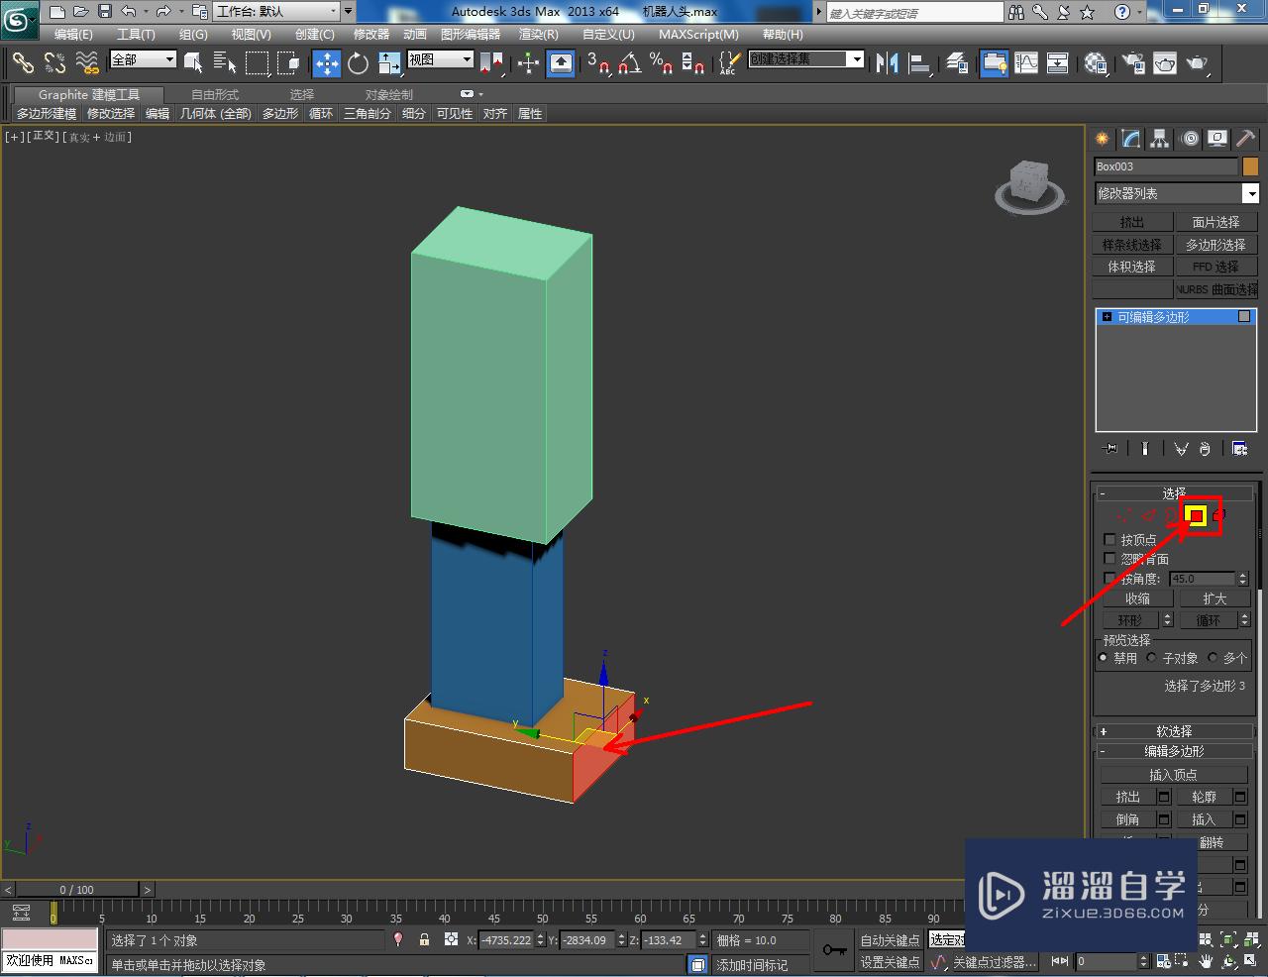Open the 工具(T) menu
The image size is (1268, 977).
click(136, 35)
